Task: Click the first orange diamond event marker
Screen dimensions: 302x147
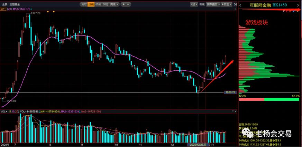Action: [48, 12]
